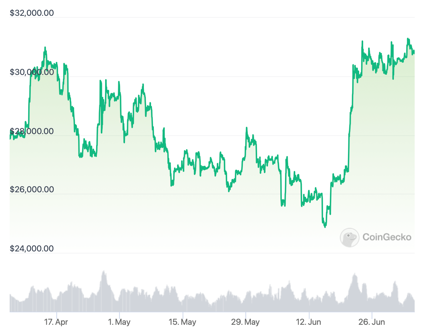Click the $32,000.00 price axis label
The width and height of the screenshot is (428, 335).
click(x=32, y=13)
